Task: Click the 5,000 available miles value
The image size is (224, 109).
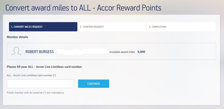Action: (x=141, y=52)
